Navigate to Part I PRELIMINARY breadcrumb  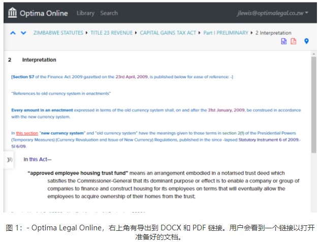tap(226, 33)
